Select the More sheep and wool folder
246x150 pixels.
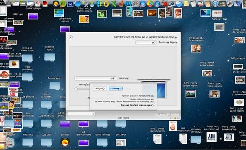[27, 58]
